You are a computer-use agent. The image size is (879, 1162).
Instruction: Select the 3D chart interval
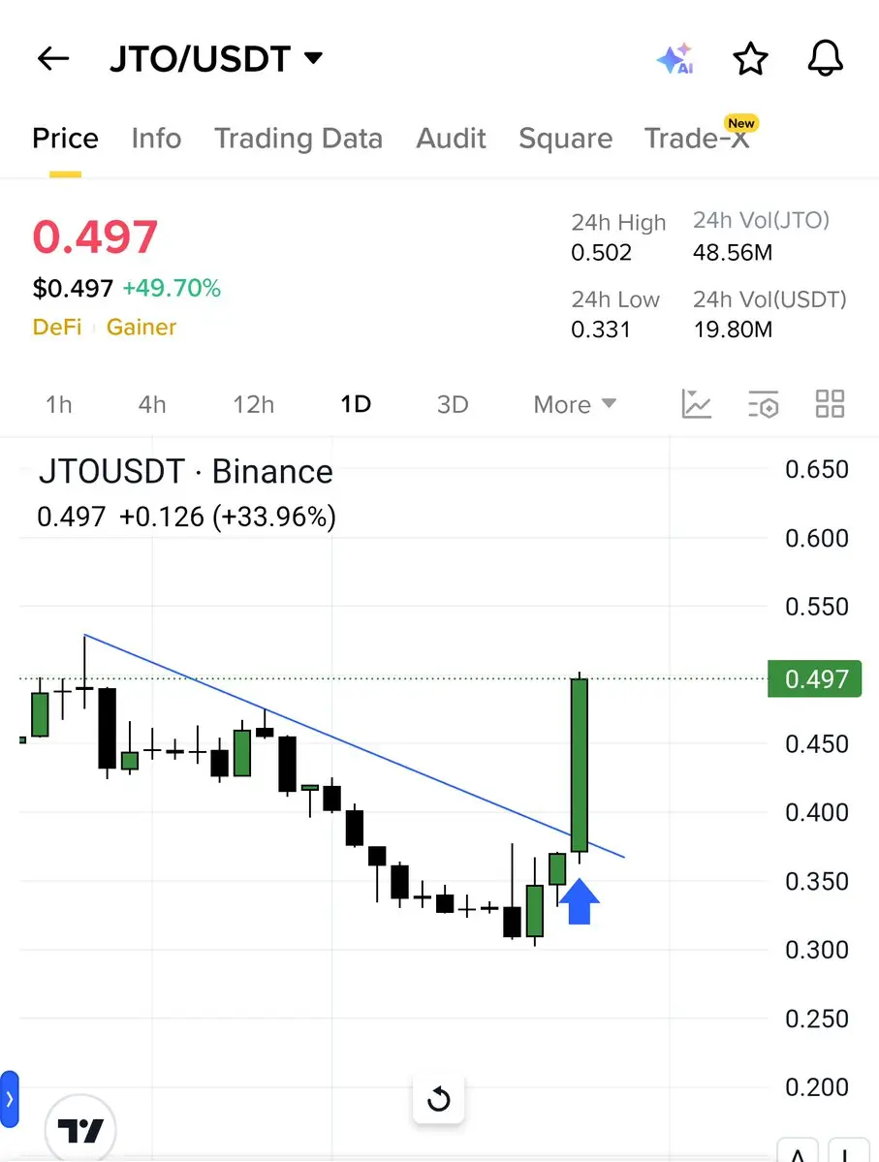pos(453,405)
